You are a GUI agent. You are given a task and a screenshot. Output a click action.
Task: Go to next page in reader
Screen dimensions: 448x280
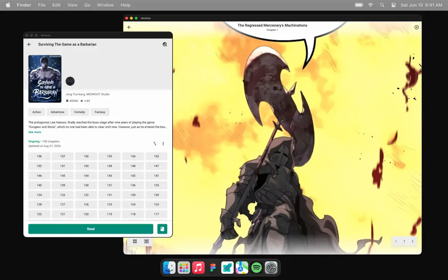(x=412, y=241)
